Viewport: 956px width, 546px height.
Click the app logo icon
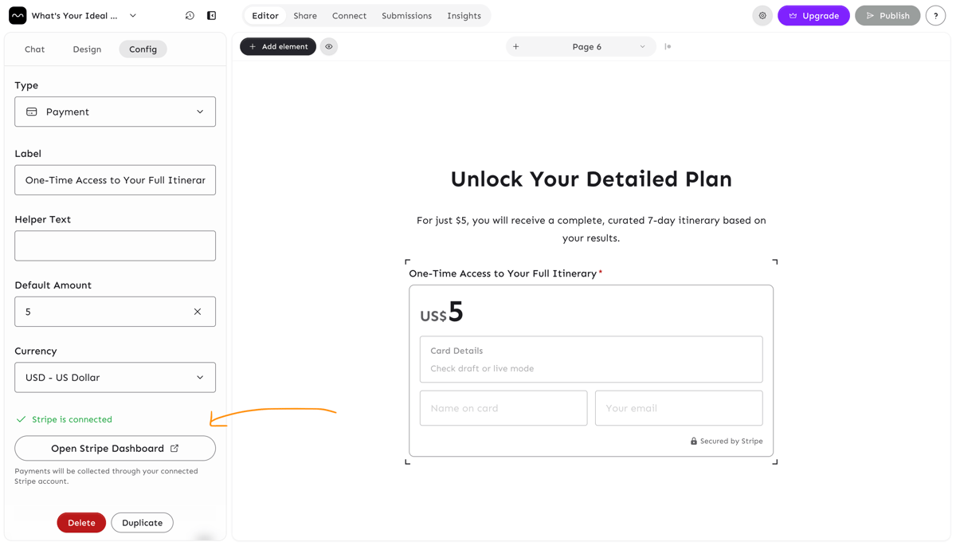point(18,16)
